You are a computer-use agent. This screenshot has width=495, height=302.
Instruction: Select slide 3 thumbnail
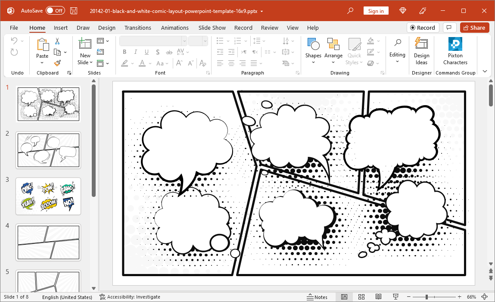pyautogui.click(x=48, y=196)
